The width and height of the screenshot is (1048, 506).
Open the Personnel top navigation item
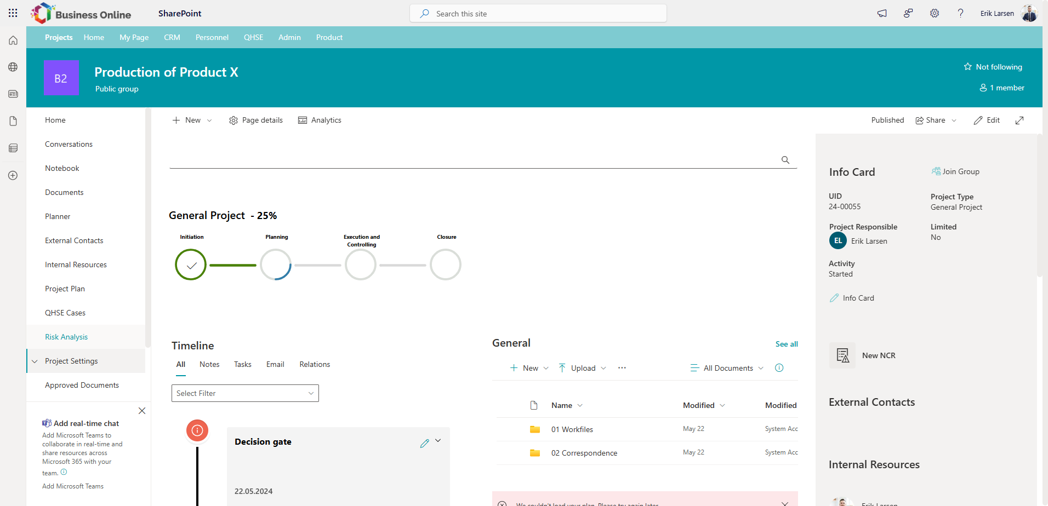tap(212, 37)
